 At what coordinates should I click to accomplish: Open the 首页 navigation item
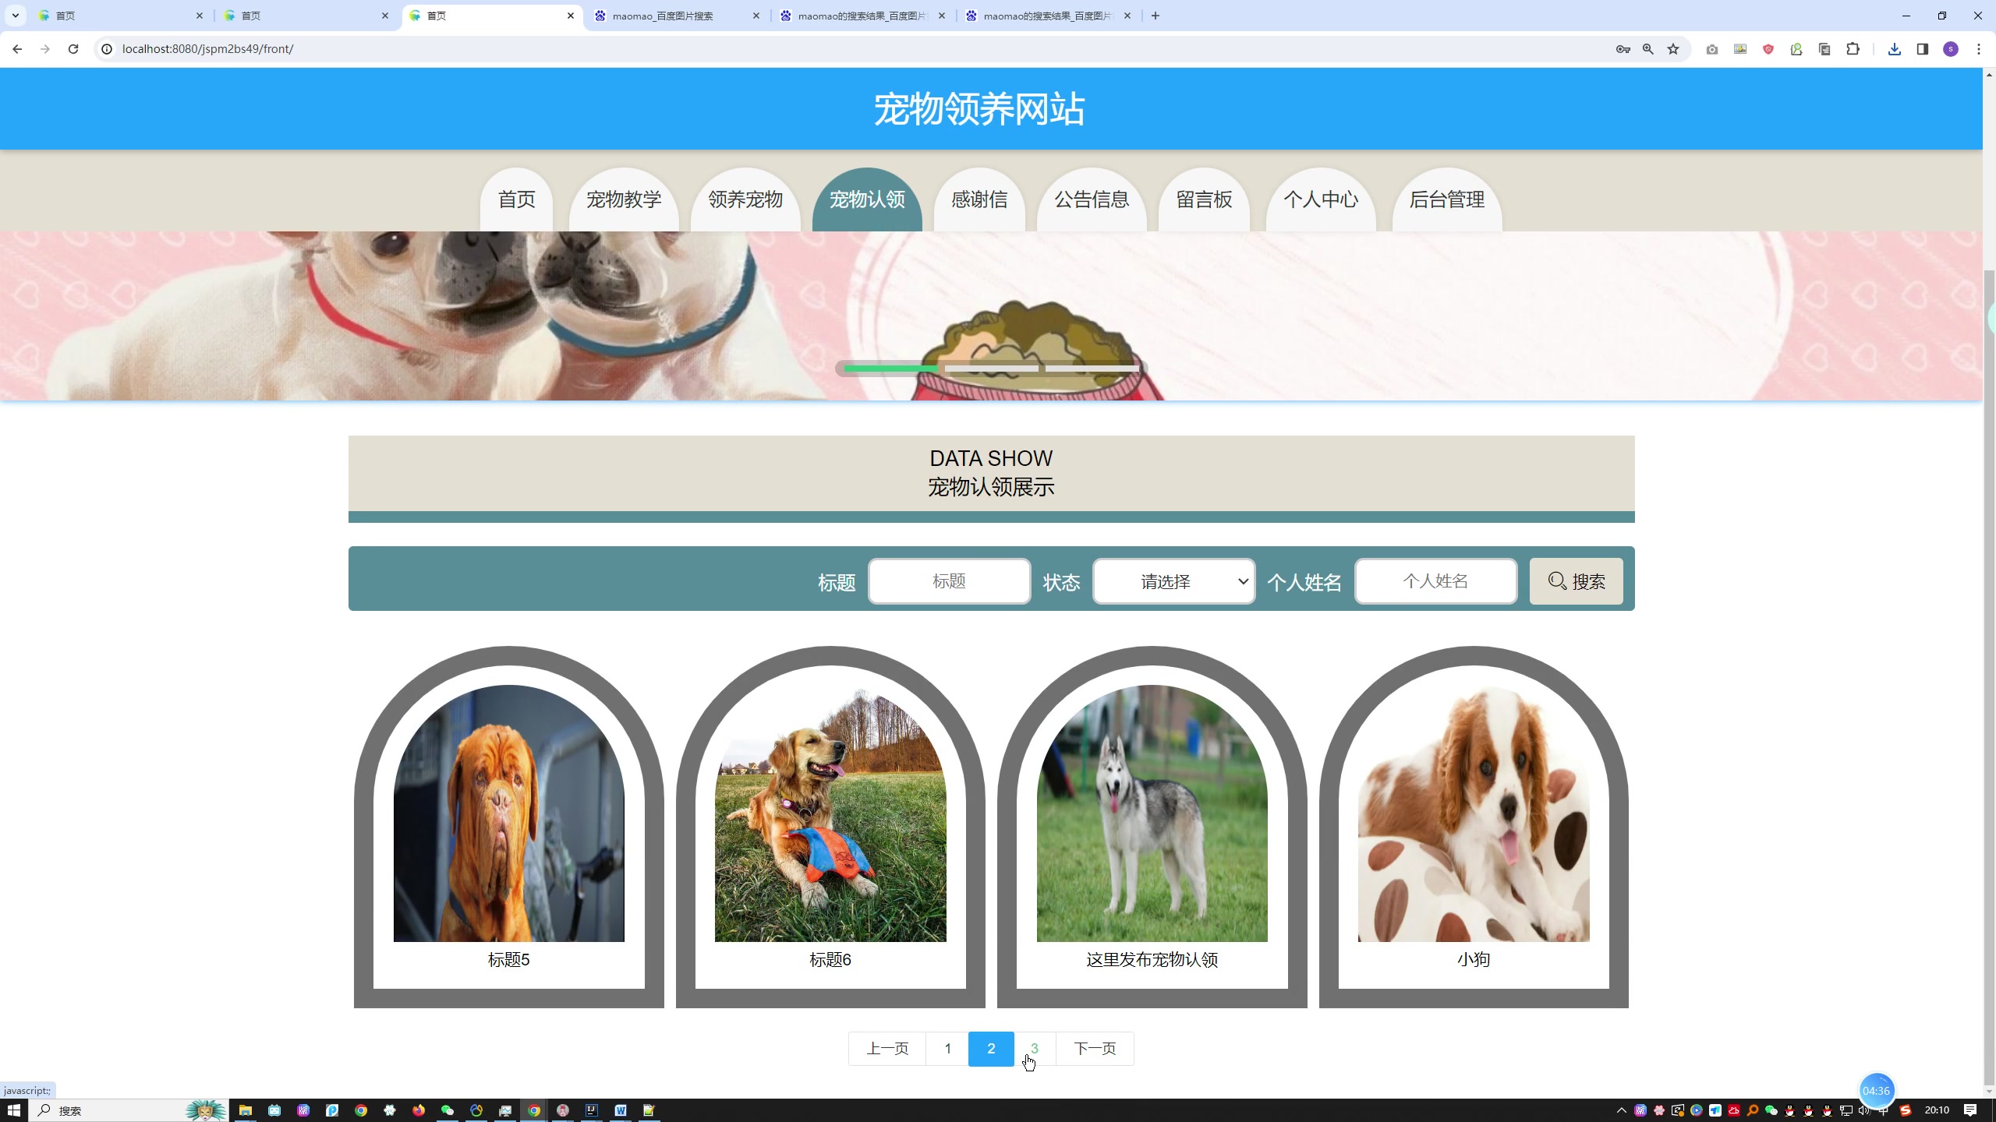[517, 199]
